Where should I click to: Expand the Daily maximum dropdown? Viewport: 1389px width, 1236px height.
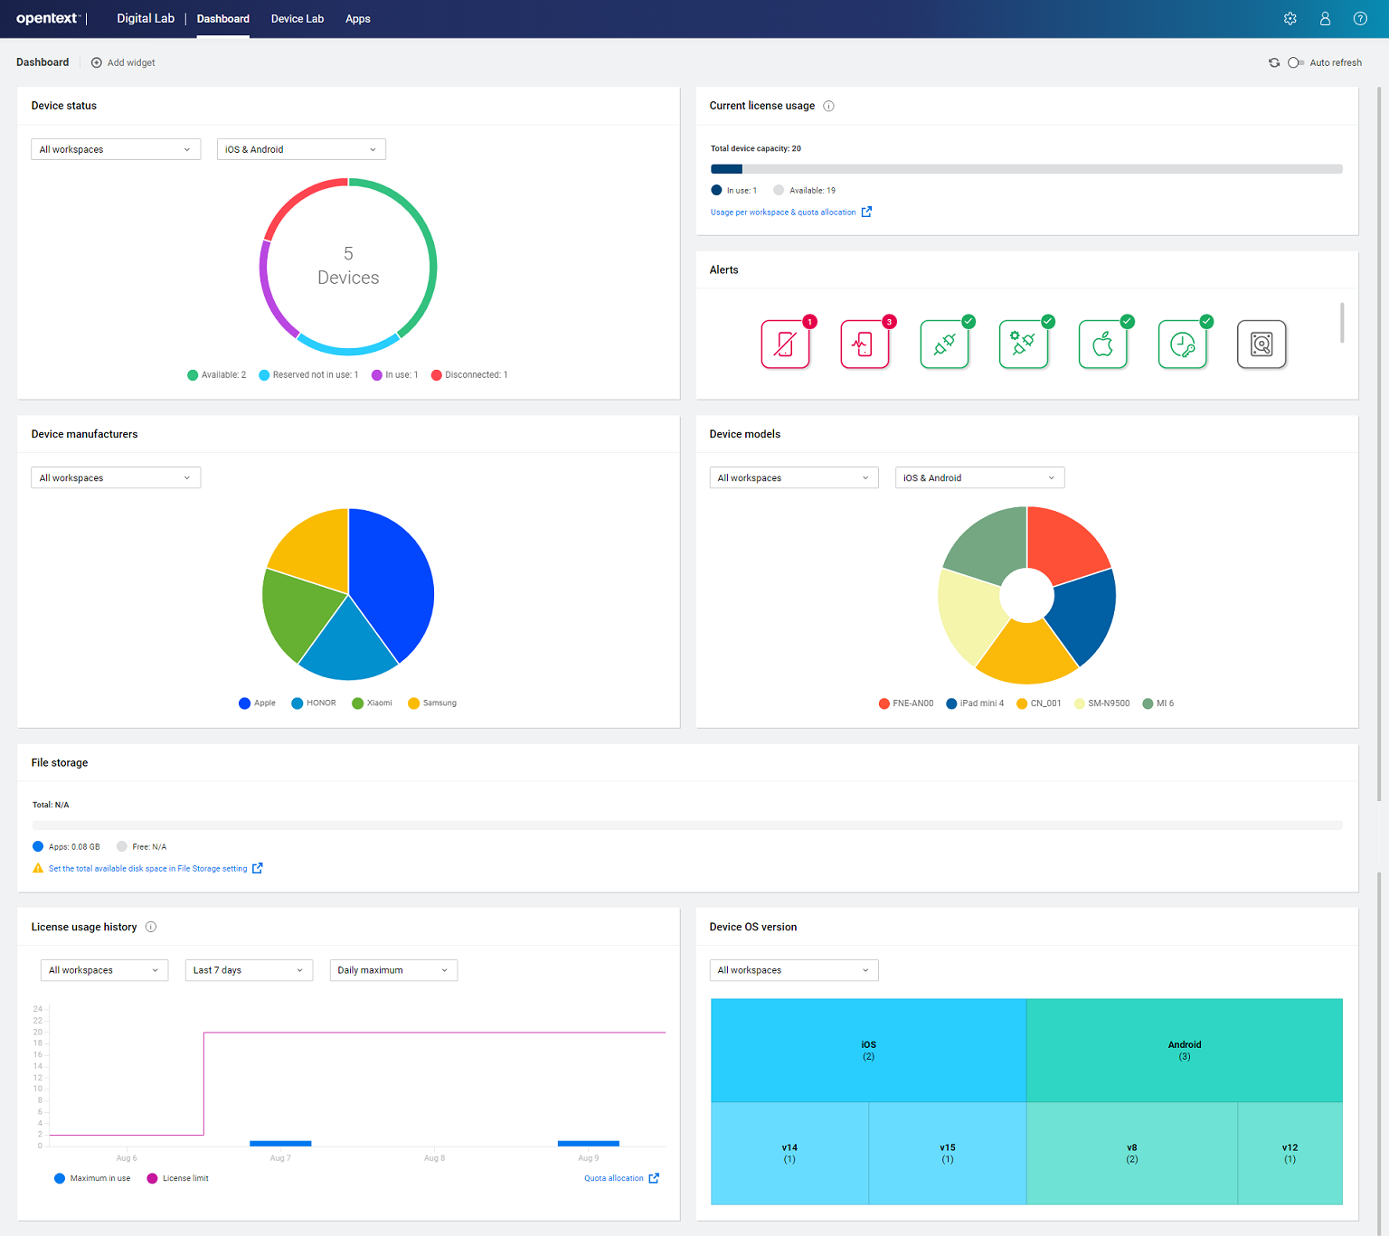393,970
